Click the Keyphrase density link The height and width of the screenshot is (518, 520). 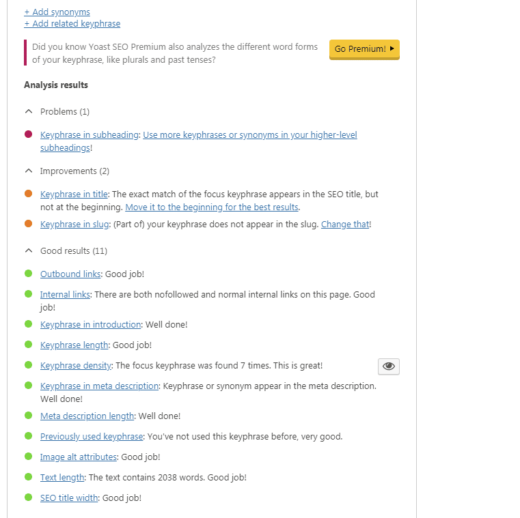coord(75,366)
